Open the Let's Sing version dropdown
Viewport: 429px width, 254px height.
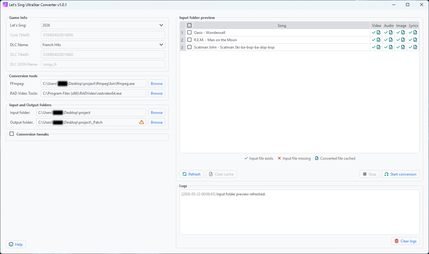click(103, 25)
